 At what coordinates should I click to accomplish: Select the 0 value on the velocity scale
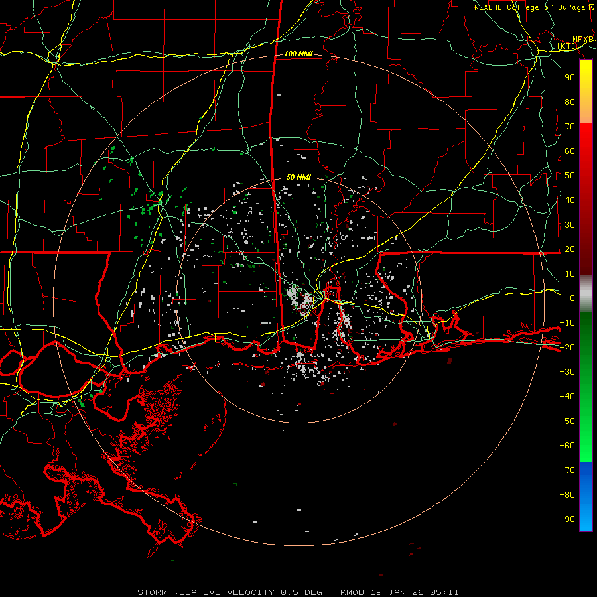pos(572,298)
